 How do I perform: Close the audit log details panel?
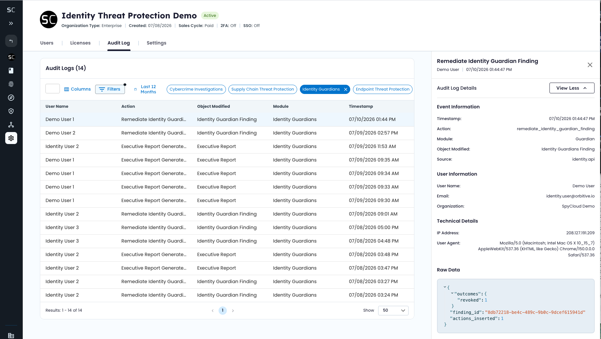pos(590,65)
